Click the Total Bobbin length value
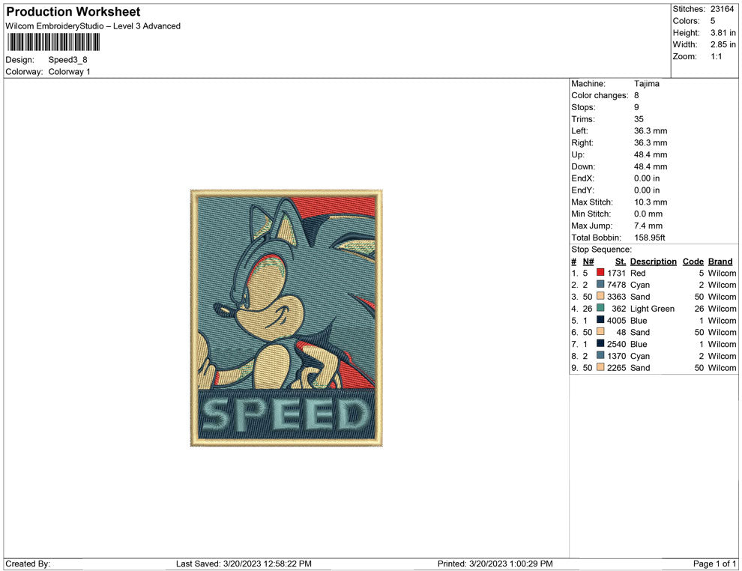This screenshot has height=571, width=742. (x=649, y=237)
